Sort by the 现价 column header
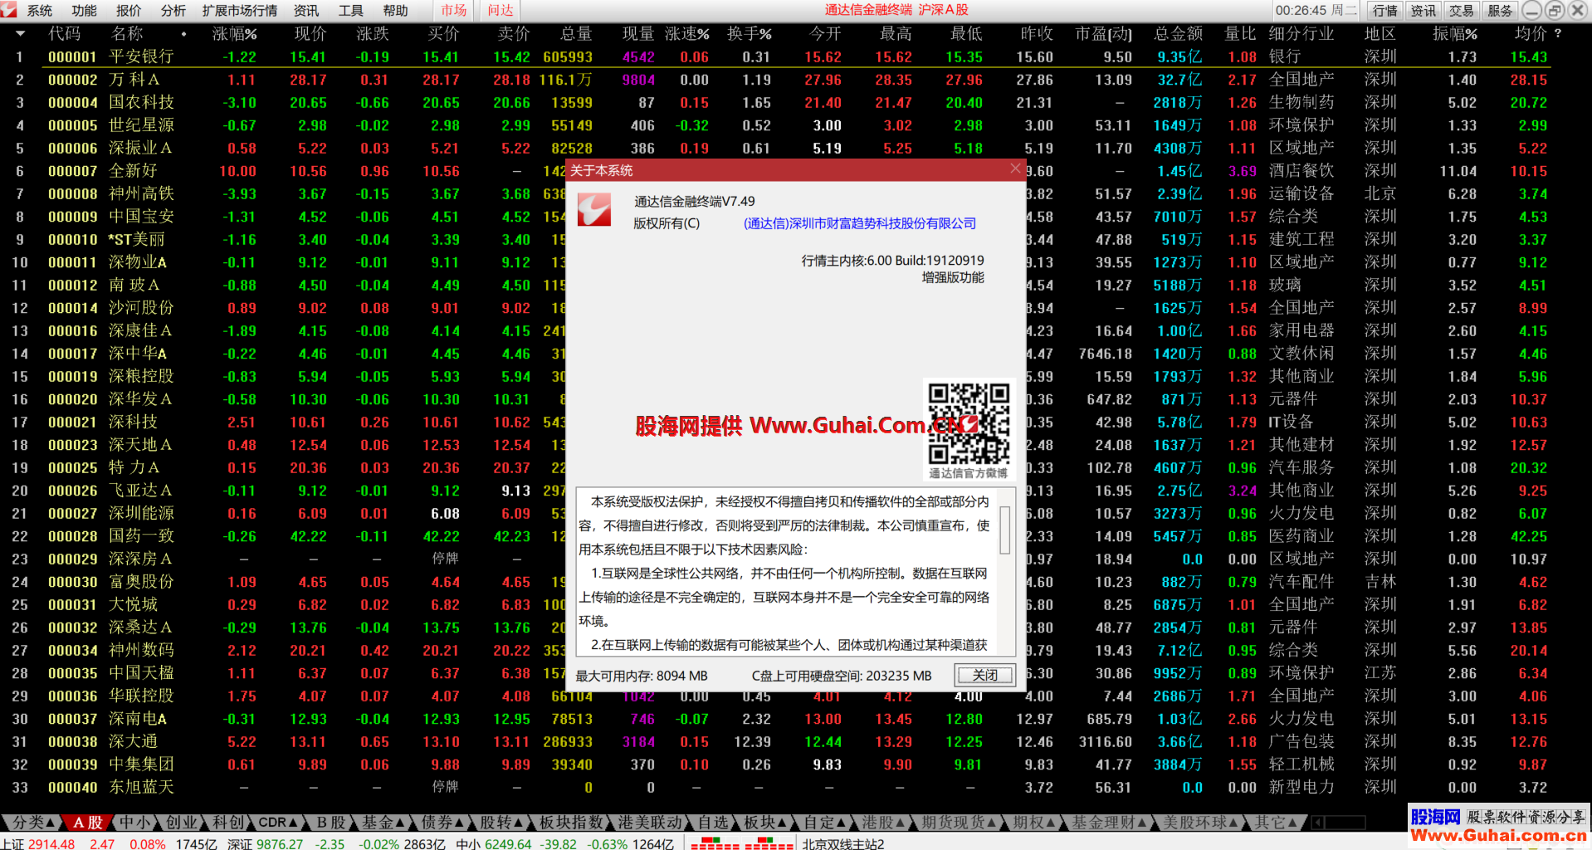This screenshot has height=850, width=1592. pyautogui.click(x=310, y=34)
